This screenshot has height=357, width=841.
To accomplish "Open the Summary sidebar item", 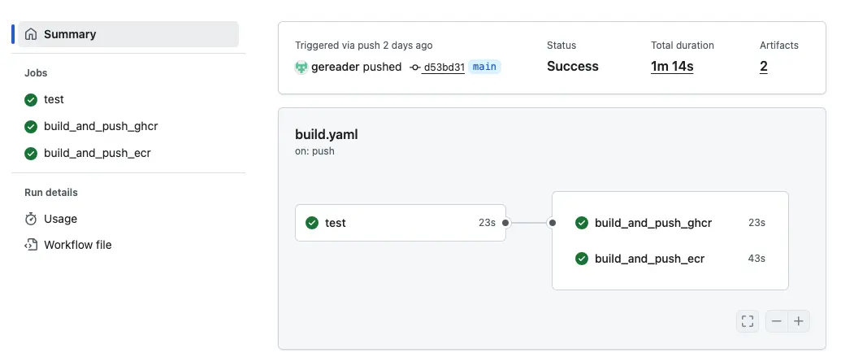I will click(x=70, y=34).
